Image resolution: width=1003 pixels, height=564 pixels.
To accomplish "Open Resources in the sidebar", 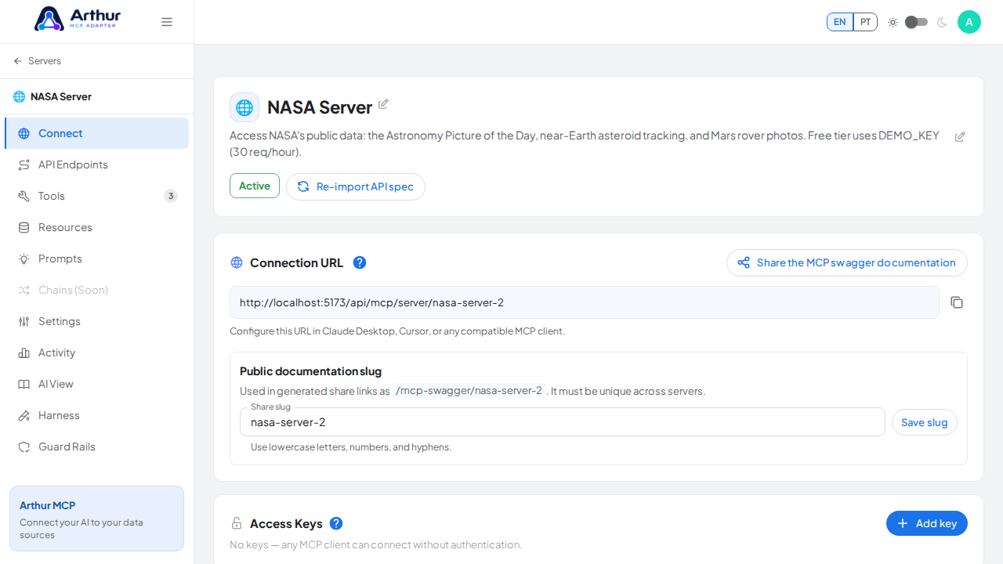I will (96, 227).
